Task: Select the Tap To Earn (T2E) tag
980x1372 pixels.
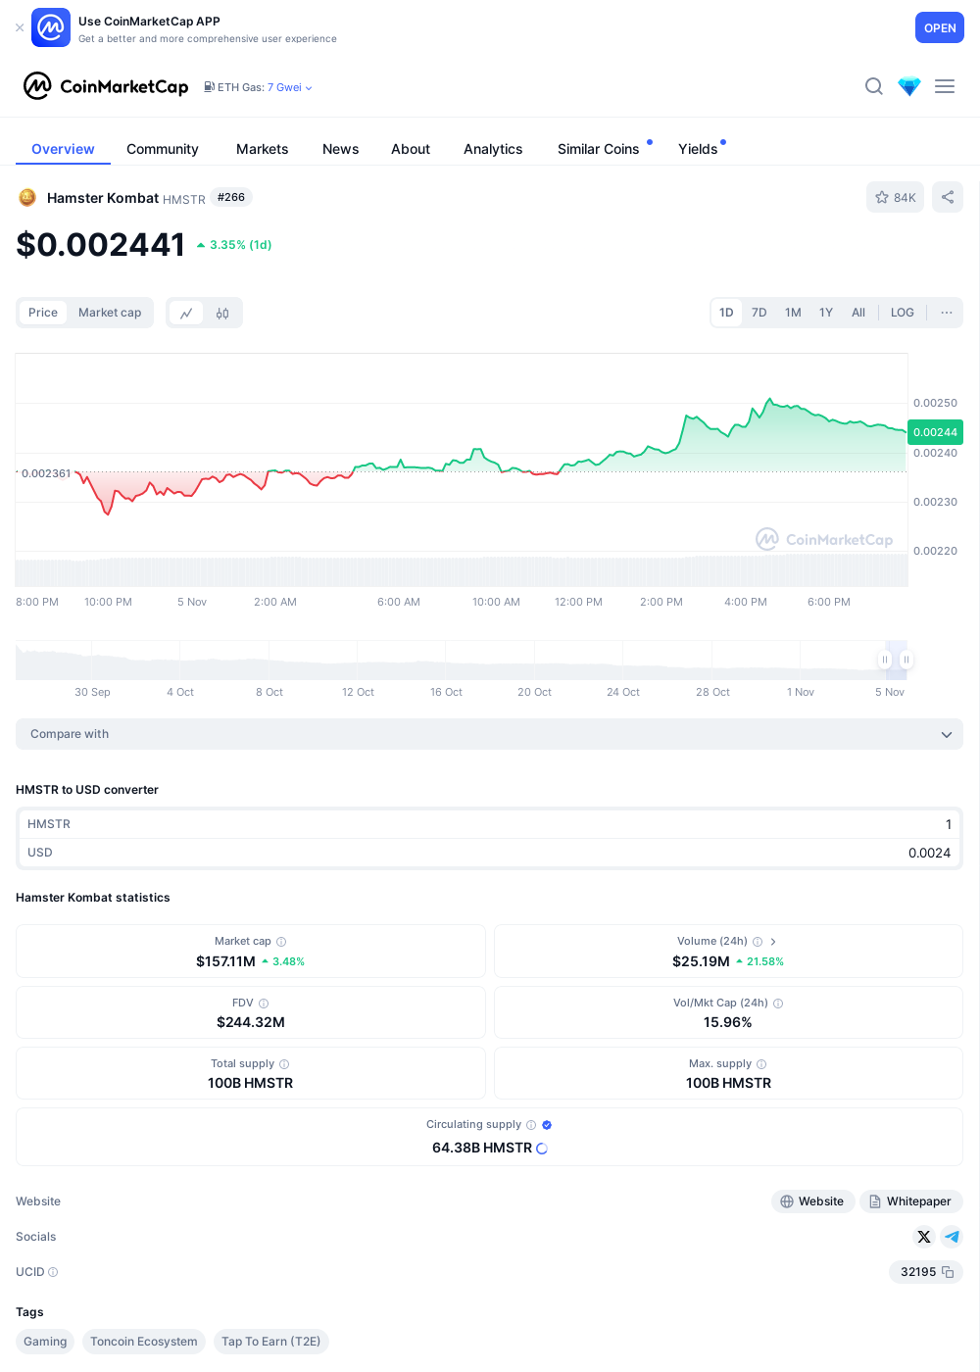Action: click(x=270, y=1342)
